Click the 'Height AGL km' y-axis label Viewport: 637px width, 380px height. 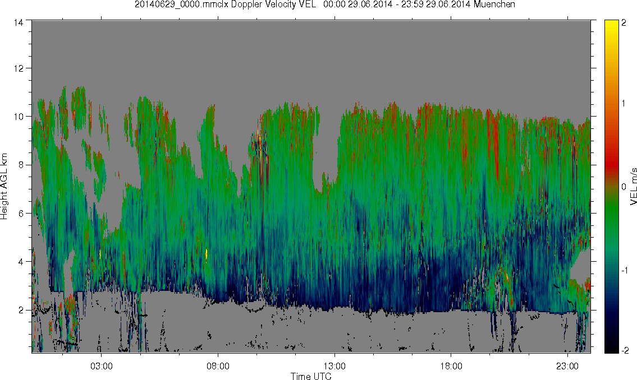coord(4,186)
